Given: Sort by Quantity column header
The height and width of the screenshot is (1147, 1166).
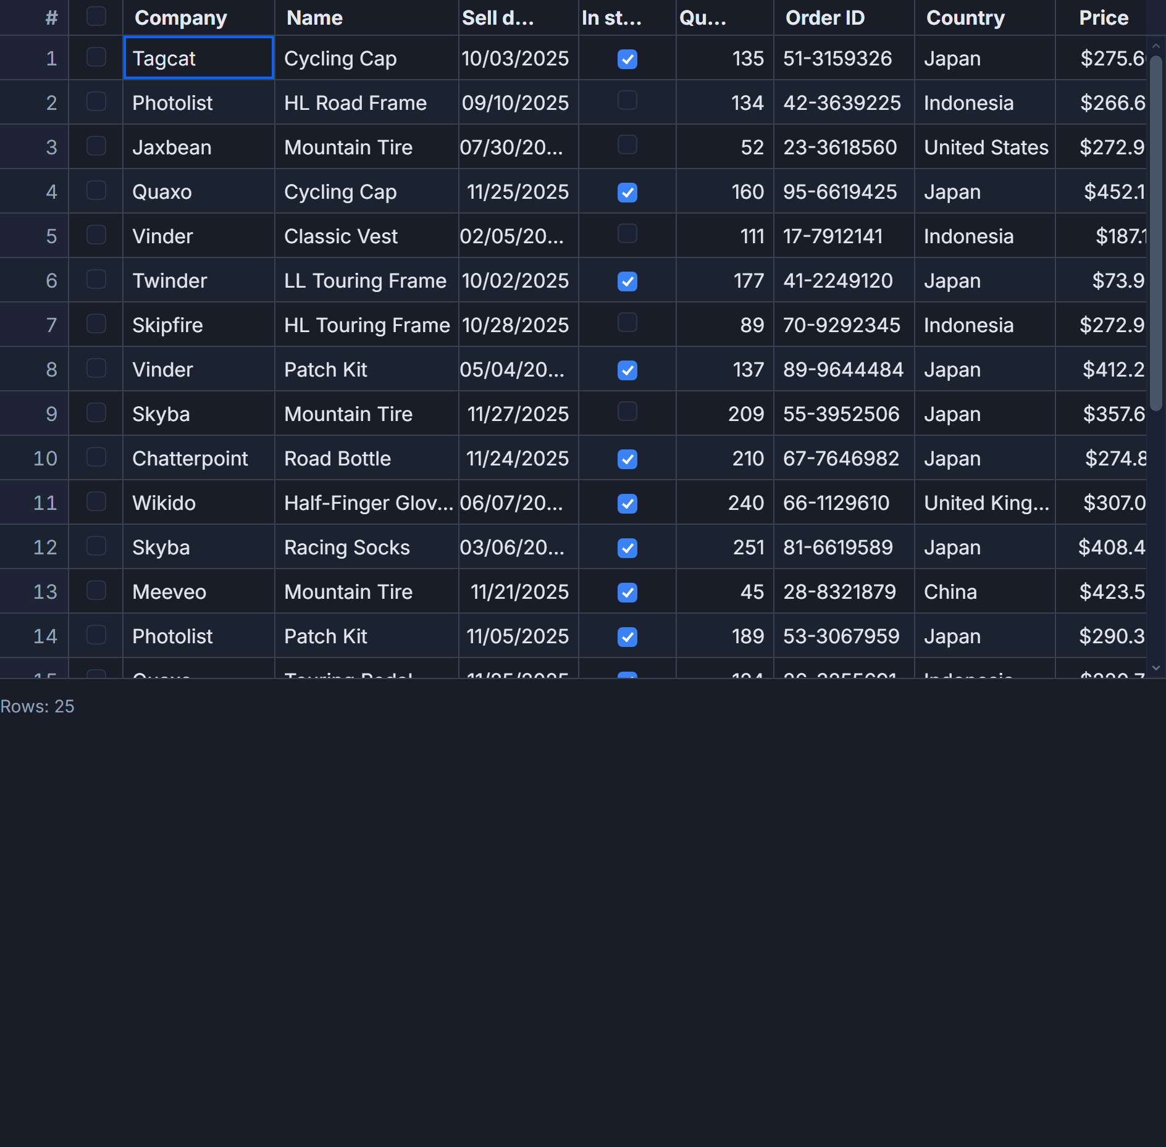Looking at the screenshot, I should point(725,18).
